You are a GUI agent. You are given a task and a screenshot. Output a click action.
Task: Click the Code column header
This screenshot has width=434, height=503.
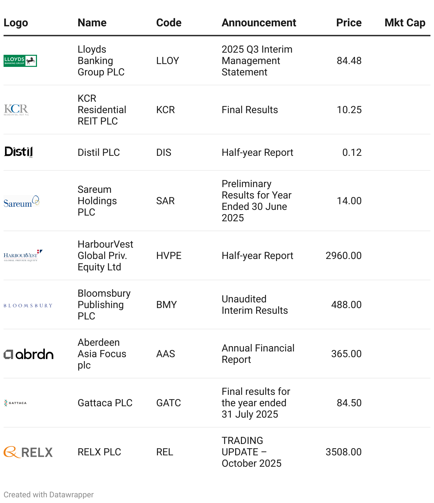[x=169, y=23]
